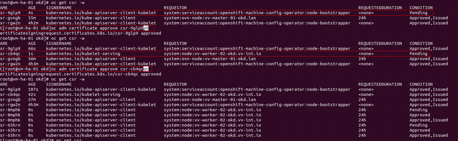This screenshot has width=458, height=141.
Task: Click the Pending status of the kubelet-serving 1s row
Action: coord(418,54)
